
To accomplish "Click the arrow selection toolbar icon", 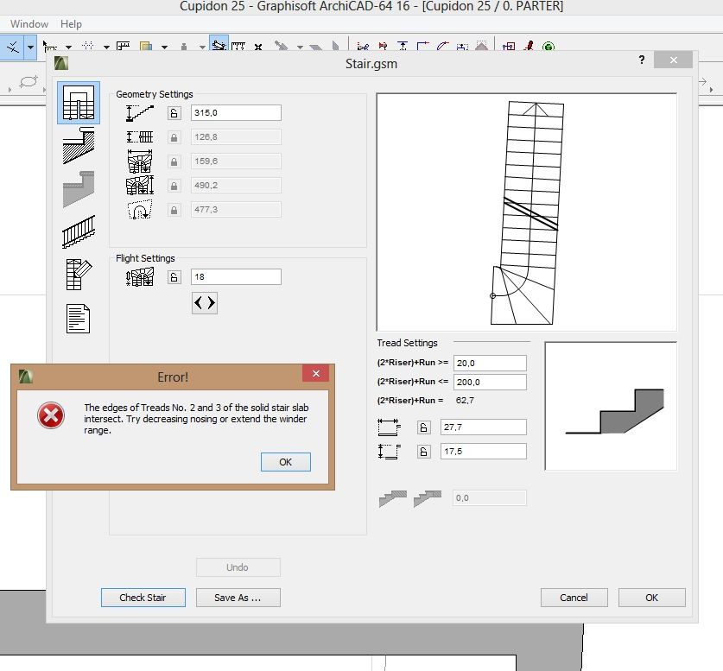I will [x=48, y=46].
